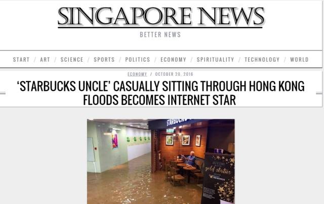Click the left dash beside headline
This screenshot has width=324, height=204.
(x=3, y=93)
